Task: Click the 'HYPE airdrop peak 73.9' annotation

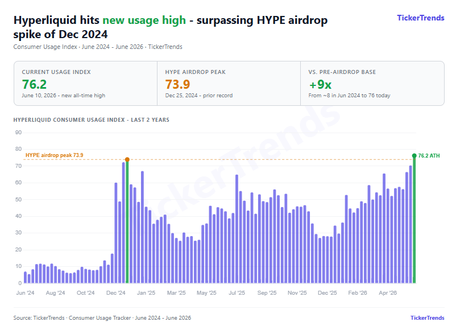Action: click(55, 155)
